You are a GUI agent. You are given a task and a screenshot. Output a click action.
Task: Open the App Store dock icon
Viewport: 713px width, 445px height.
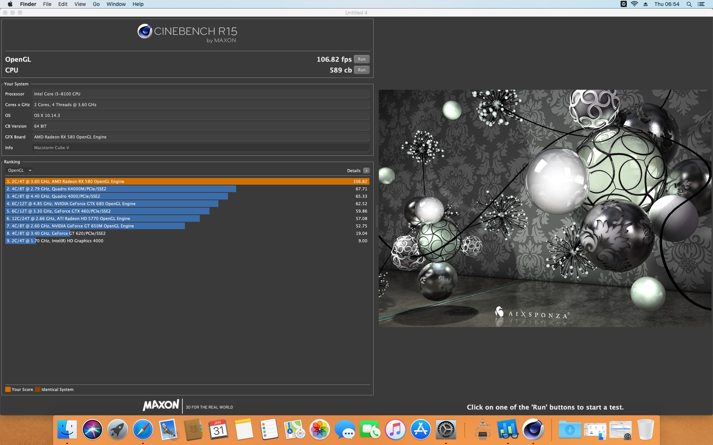coord(420,429)
